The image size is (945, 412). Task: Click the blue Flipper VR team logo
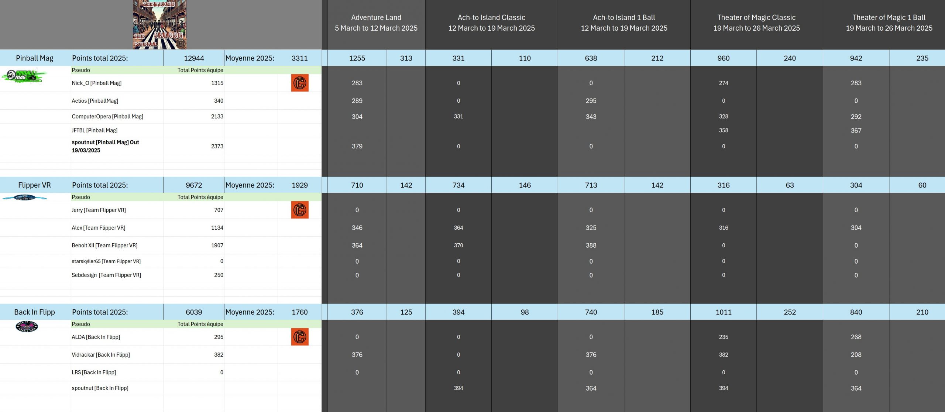pos(24,198)
